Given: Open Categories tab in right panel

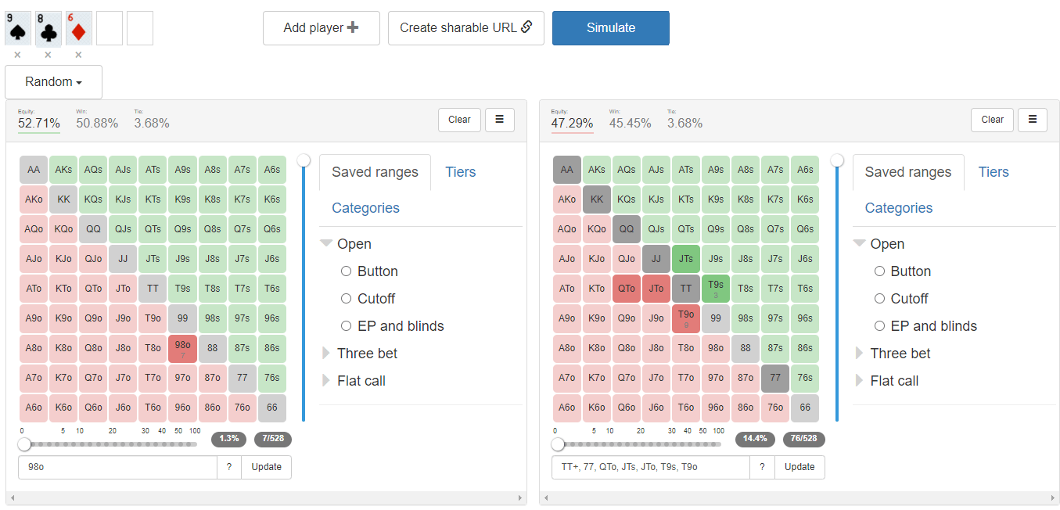Looking at the screenshot, I should coord(898,208).
